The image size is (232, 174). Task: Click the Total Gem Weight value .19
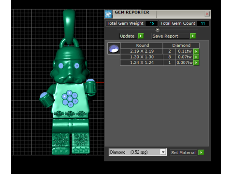click(x=151, y=24)
